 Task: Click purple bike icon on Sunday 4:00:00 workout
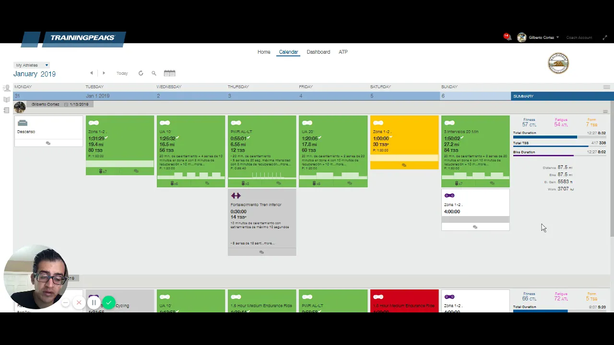point(449,195)
